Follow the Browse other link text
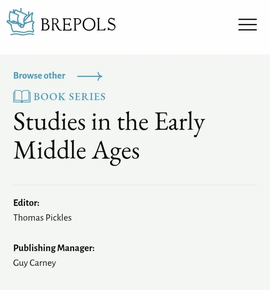 click(x=39, y=76)
